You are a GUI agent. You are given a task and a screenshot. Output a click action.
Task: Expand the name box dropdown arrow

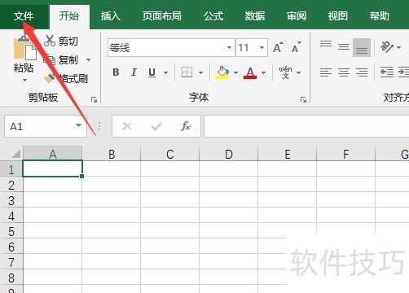[79, 125]
